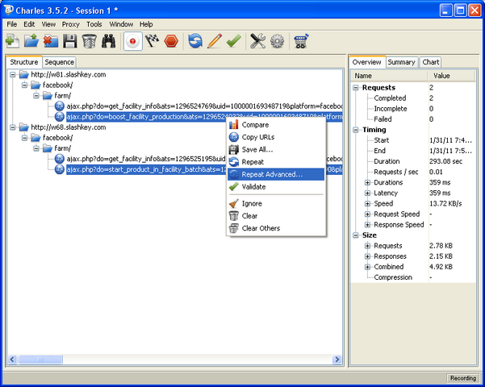Choose Ignore in context menu
The width and height of the screenshot is (485, 387).
[x=276, y=203]
